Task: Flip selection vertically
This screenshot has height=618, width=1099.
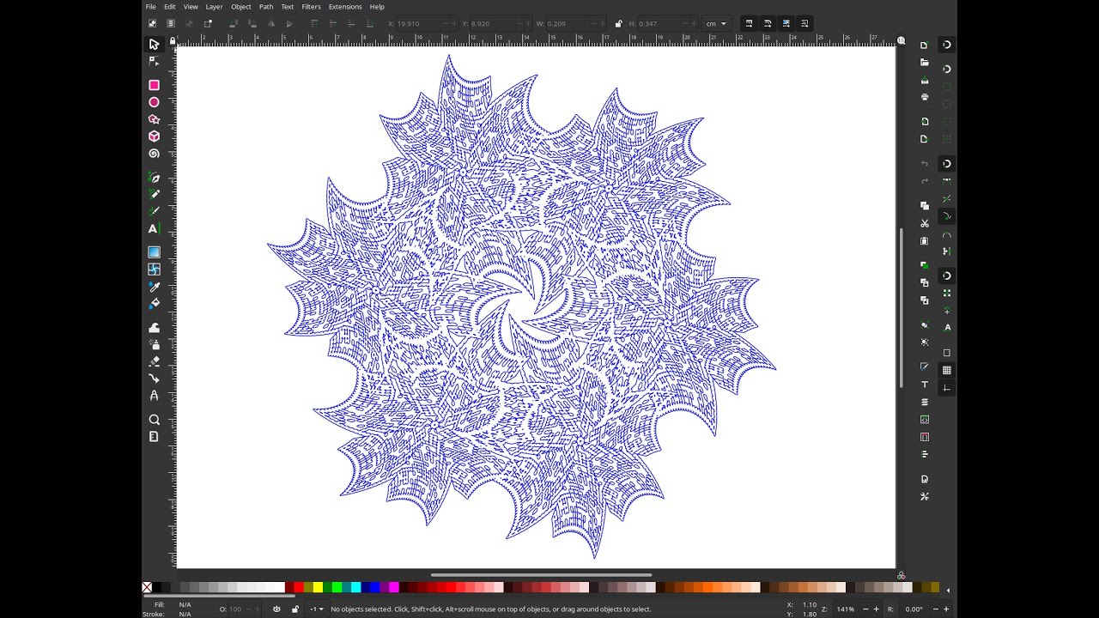Action: tap(289, 23)
